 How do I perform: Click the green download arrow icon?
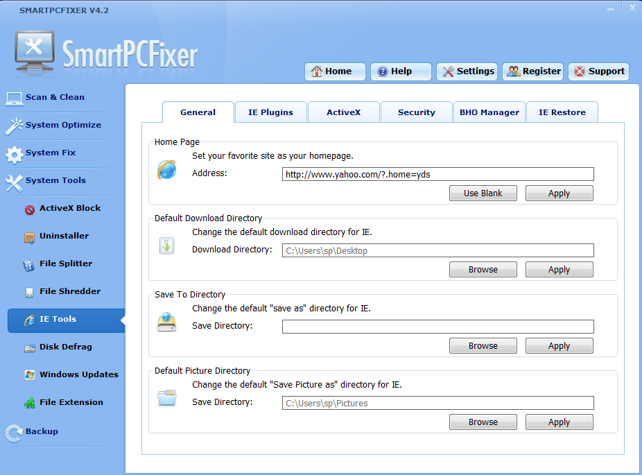[x=166, y=246]
